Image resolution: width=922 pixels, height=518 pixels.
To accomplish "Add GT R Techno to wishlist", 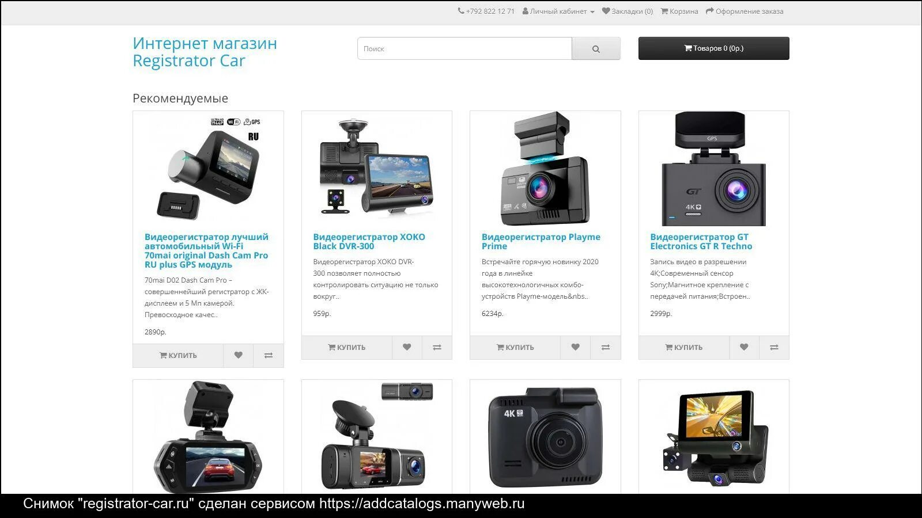I will pyautogui.click(x=744, y=348).
